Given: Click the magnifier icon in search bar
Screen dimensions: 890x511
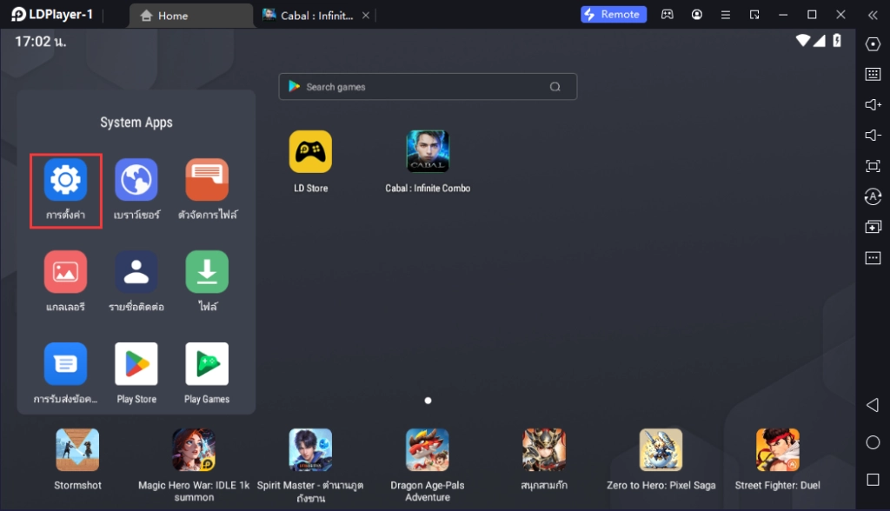Looking at the screenshot, I should (x=555, y=86).
